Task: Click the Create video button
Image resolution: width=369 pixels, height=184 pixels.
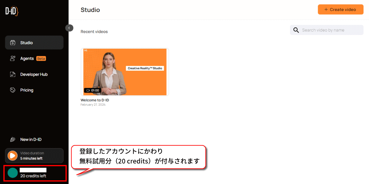Action: [341, 10]
